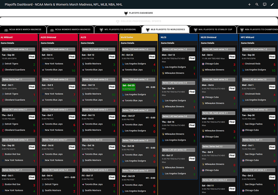Click the green Sat - Oct 25 live game badge
278x195 pixels.
(129, 87)
